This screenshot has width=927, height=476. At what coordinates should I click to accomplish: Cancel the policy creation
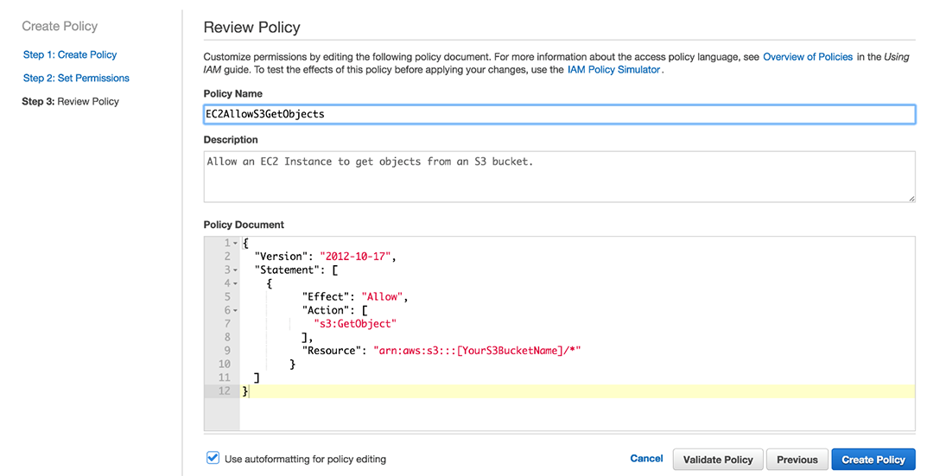coord(646,459)
